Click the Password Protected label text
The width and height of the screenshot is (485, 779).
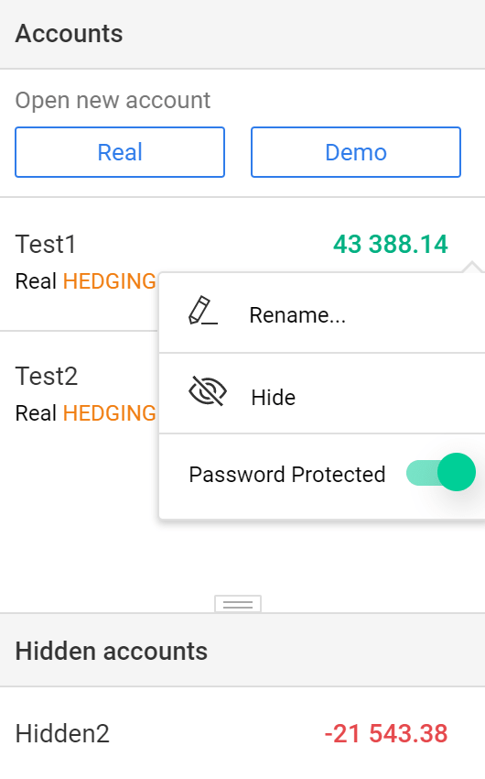click(287, 475)
